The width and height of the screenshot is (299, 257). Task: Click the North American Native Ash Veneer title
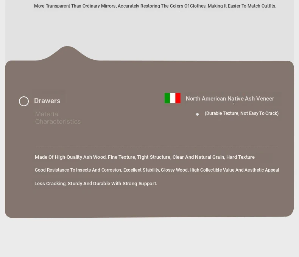pos(230,99)
